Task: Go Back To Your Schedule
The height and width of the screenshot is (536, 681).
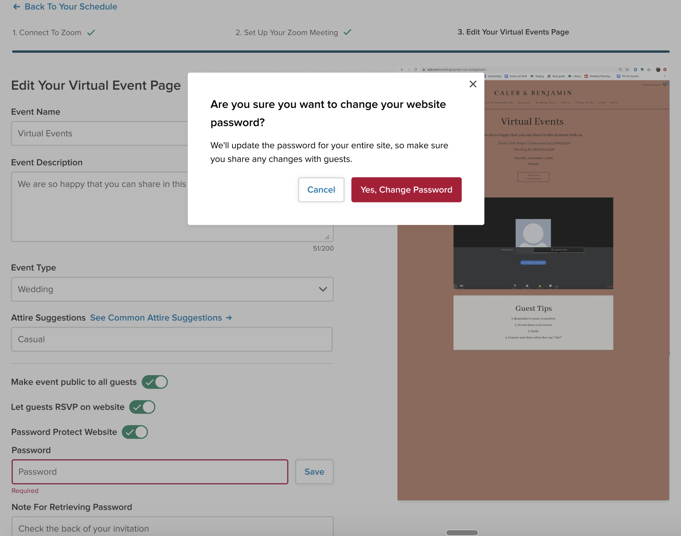Action: point(71,7)
